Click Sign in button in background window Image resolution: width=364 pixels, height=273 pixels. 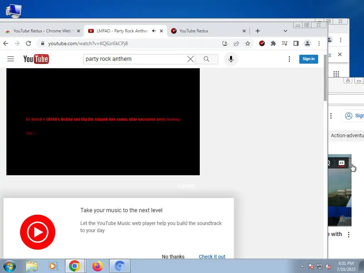click(x=353, y=116)
